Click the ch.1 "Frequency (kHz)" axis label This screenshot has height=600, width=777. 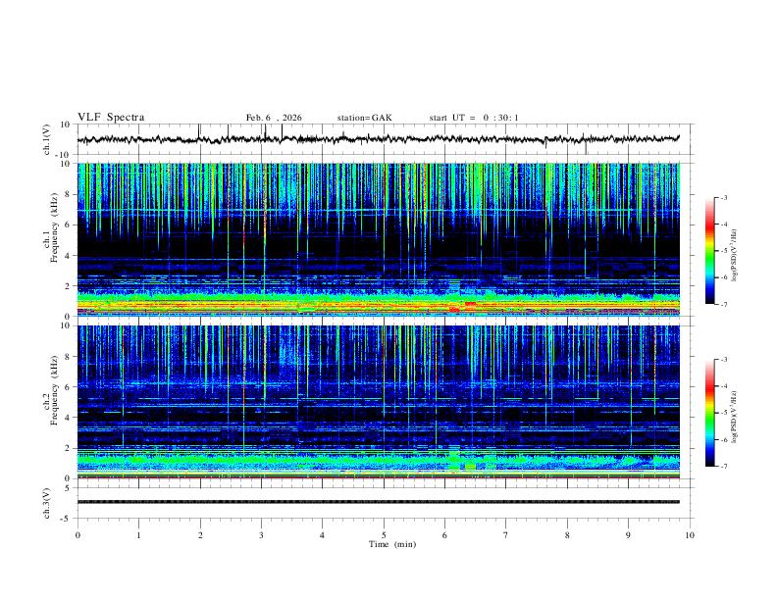click(54, 227)
